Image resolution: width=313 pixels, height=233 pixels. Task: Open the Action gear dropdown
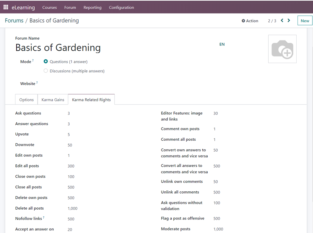pos(250,21)
